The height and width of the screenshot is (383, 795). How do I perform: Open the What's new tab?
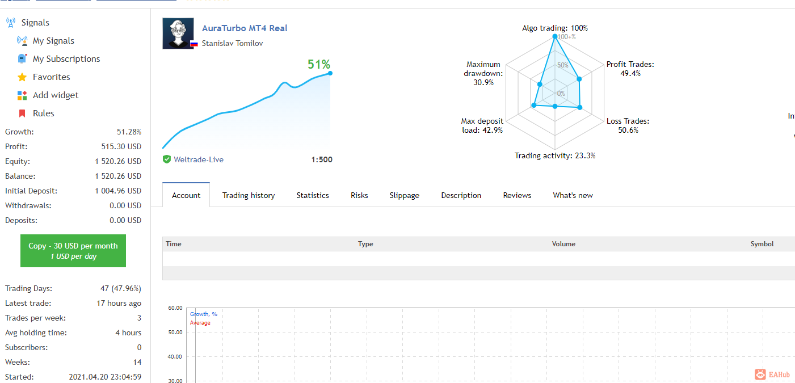click(x=573, y=195)
